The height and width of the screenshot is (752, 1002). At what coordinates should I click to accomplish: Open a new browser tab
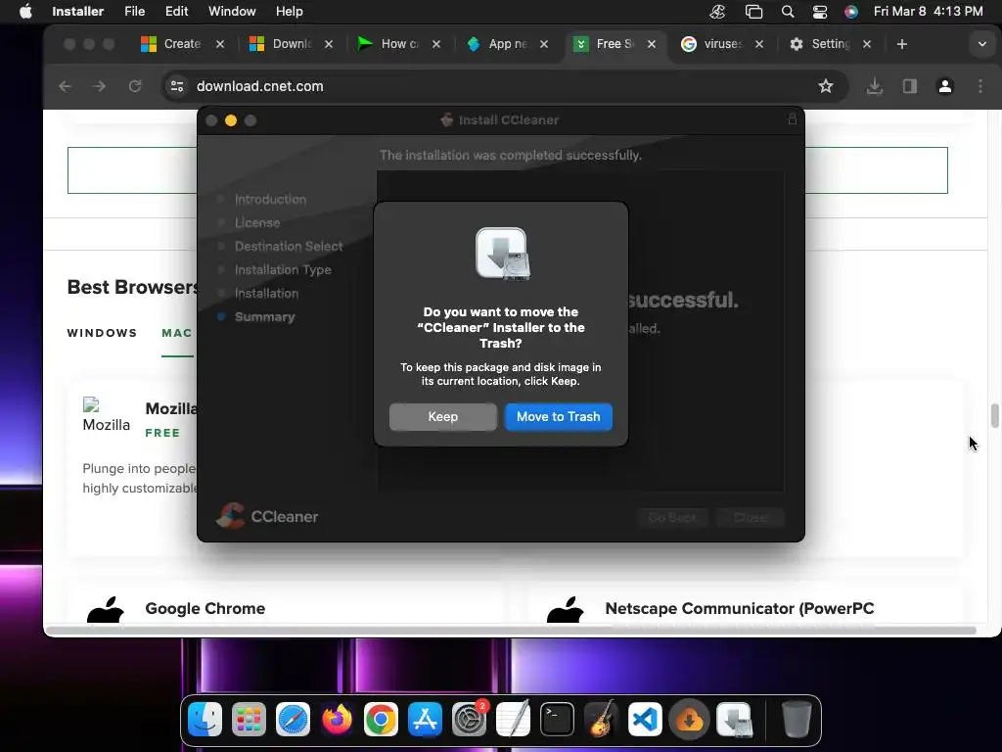(x=901, y=44)
